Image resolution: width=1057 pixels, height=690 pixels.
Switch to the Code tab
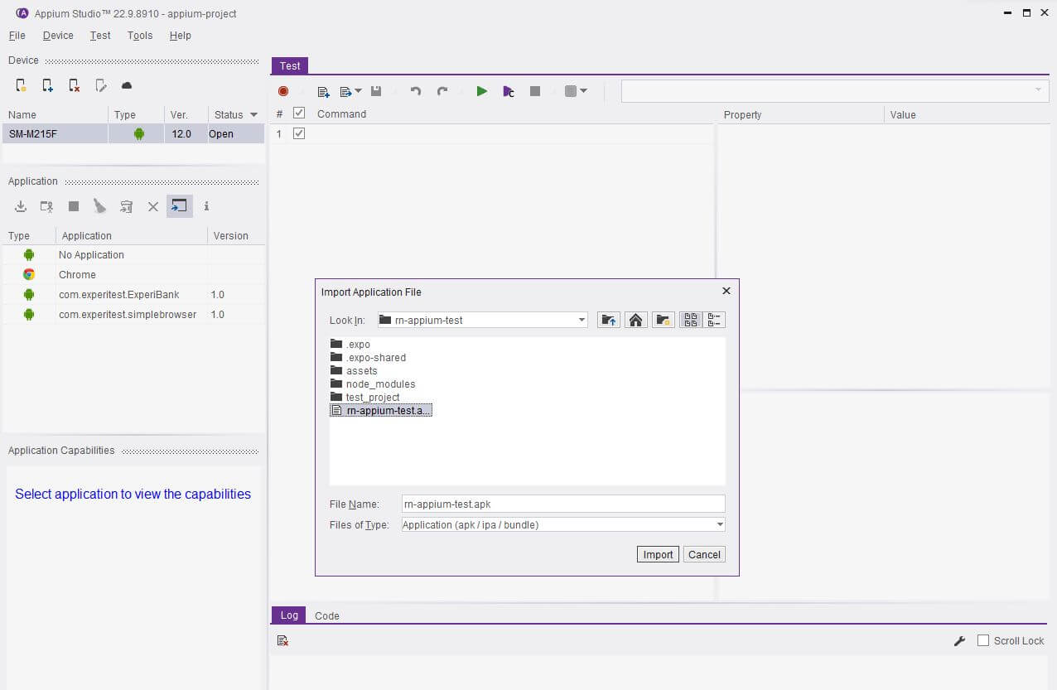coord(327,615)
